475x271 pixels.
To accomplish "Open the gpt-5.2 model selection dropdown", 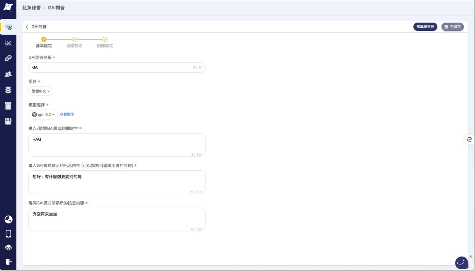I will point(43,115).
